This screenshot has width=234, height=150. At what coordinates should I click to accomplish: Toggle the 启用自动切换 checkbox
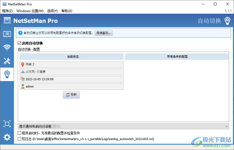pos(19,43)
